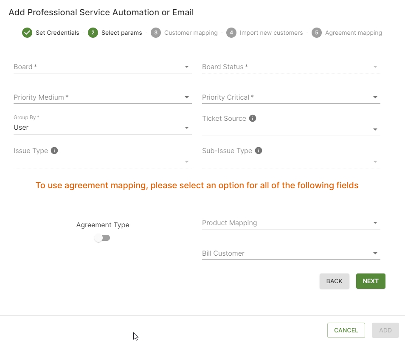Open the Board dropdown
This screenshot has width=405, height=343.
click(103, 67)
